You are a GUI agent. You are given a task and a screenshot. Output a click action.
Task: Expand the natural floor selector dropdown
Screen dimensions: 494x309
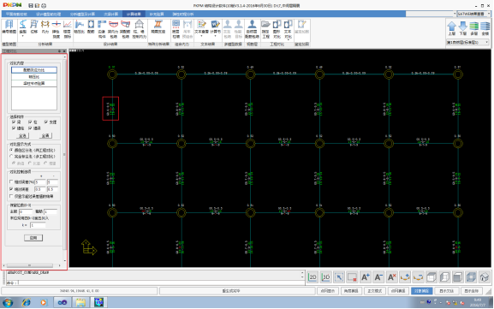point(467,42)
